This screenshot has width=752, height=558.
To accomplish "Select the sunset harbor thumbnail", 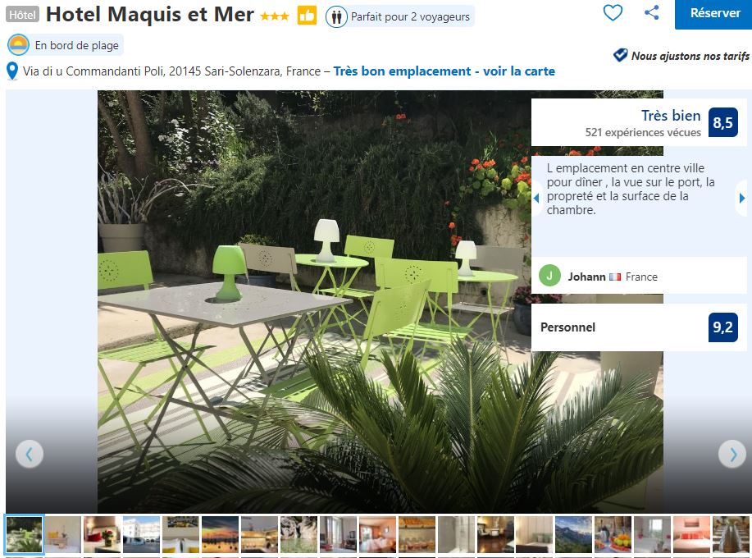I will coord(220,534).
